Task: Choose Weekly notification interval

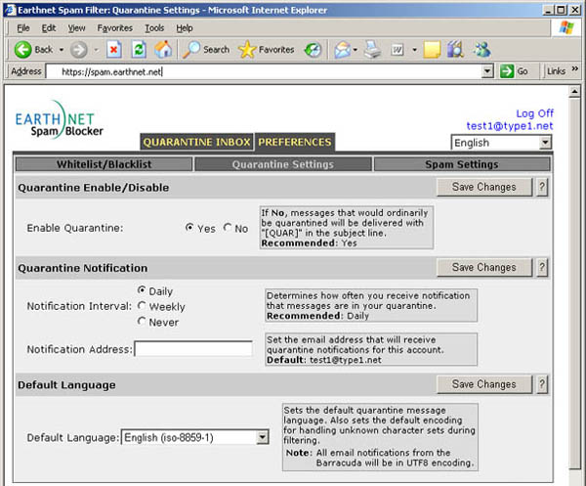Action: 142,306
